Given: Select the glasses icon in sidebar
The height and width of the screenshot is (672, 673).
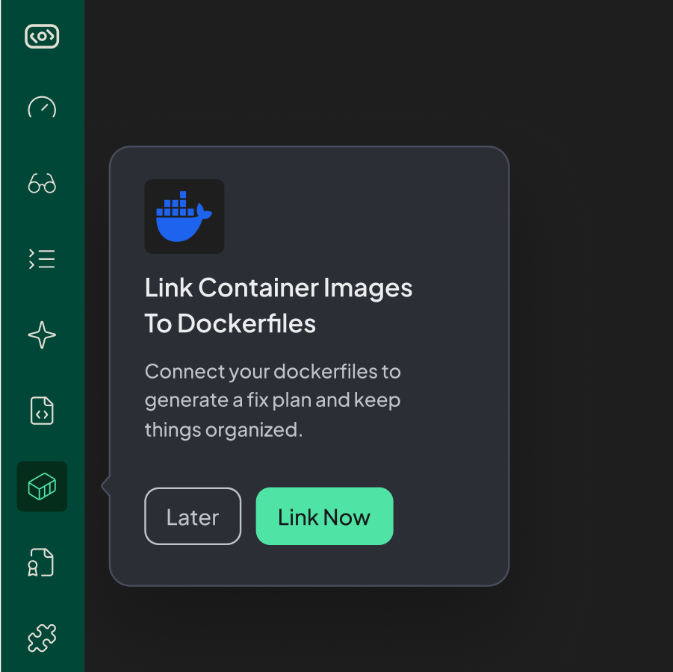Looking at the screenshot, I should (x=42, y=183).
